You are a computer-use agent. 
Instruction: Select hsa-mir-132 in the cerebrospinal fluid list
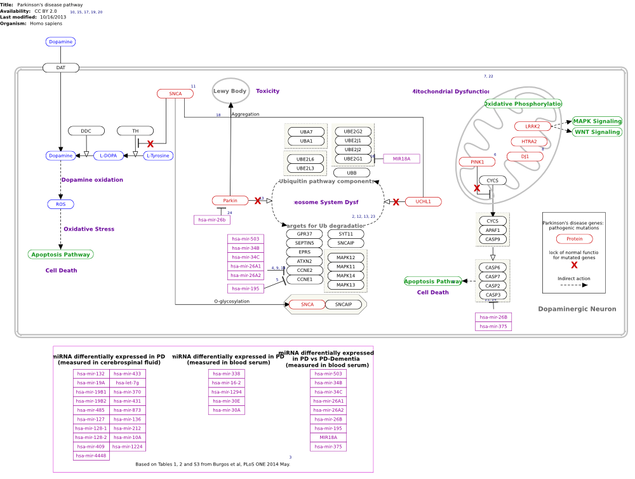(91, 374)
